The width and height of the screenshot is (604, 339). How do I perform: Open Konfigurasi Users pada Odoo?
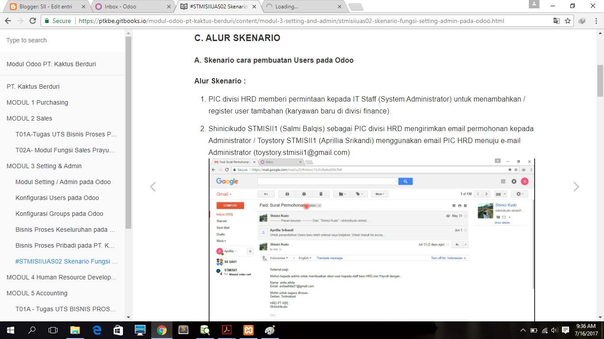pyautogui.click(x=57, y=198)
